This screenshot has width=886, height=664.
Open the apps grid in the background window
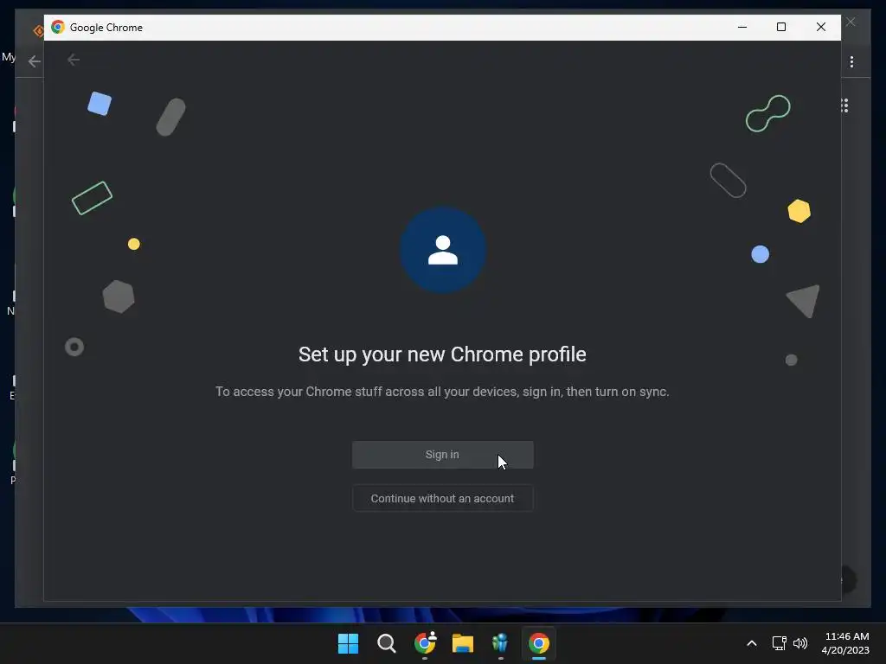(844, 105)
